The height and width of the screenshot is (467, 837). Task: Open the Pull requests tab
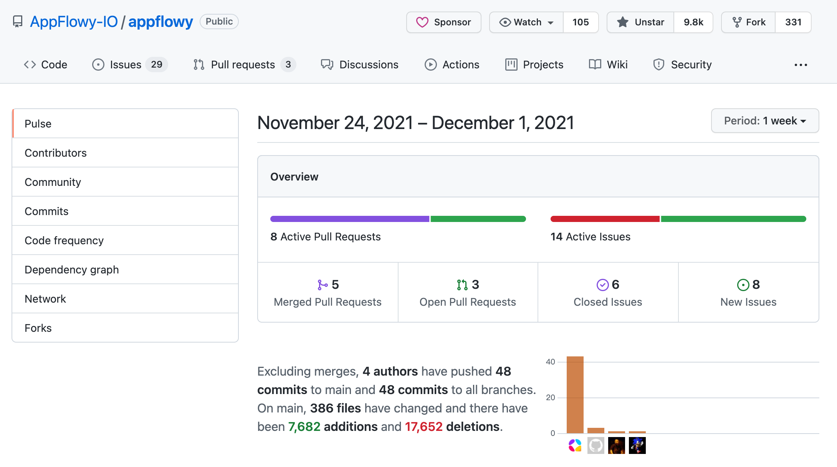pos(245,65)
